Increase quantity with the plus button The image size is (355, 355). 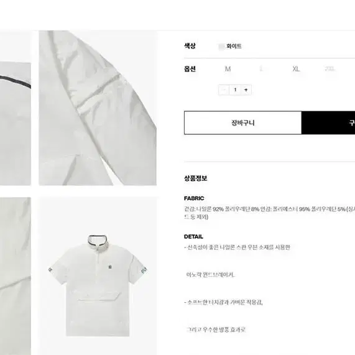click(246, 90)
